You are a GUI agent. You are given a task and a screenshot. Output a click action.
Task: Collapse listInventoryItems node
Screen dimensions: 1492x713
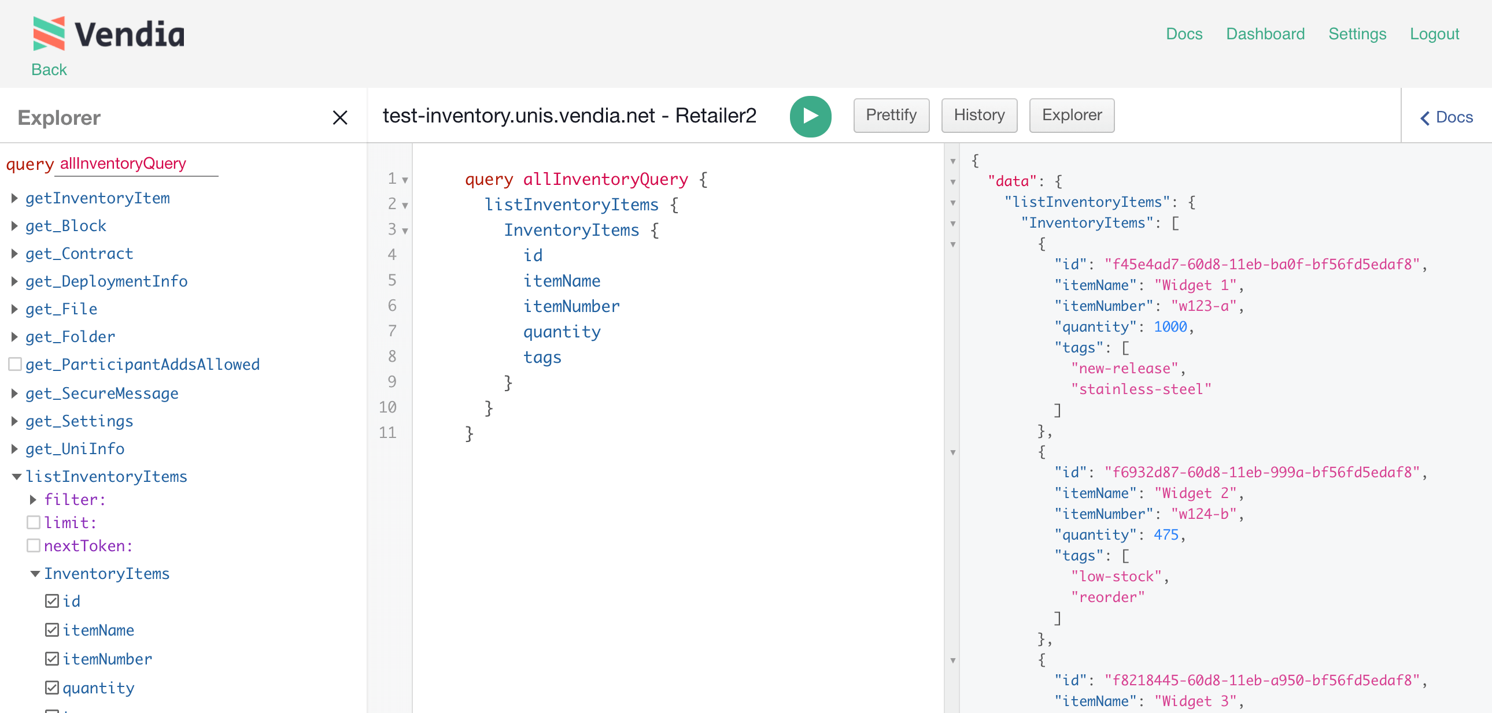click(16, 477)
